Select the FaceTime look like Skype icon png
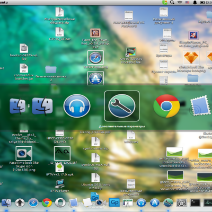This screenshot has width=212, height=212. [x=24, y=159]
